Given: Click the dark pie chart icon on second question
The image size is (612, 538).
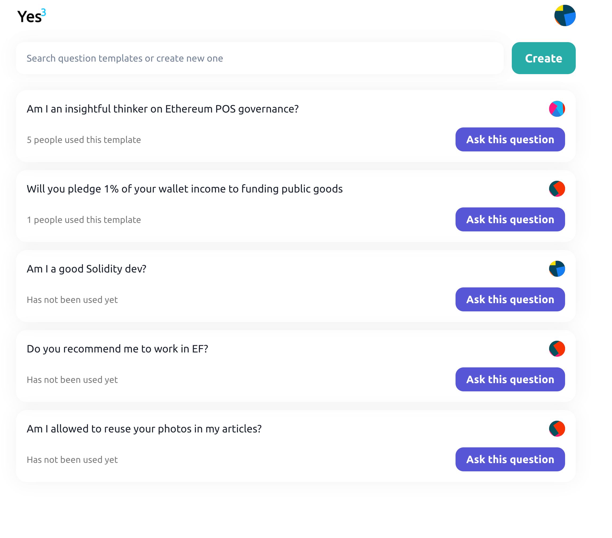Looking at the screenshot, I should 557,188.
